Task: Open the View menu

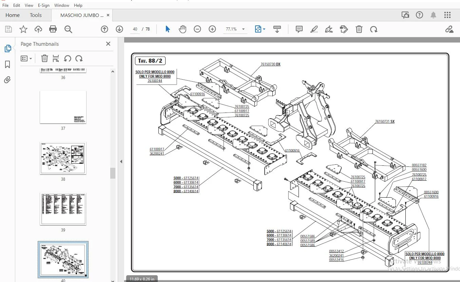Action: (x=29, y=5)
